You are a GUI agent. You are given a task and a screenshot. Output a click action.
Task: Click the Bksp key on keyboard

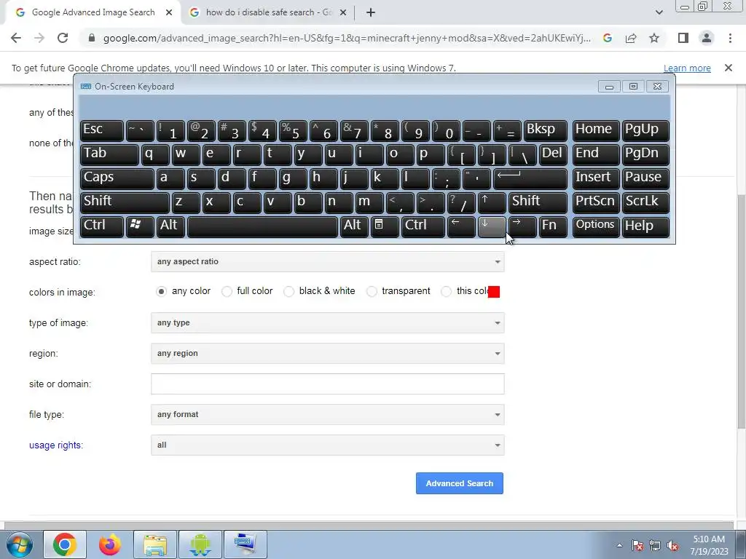(x=545, y=130)
